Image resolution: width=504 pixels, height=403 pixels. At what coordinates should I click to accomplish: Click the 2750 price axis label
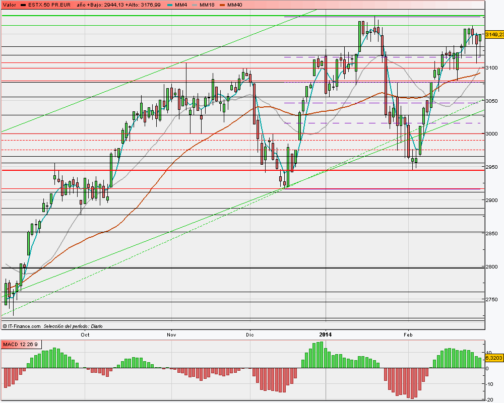tap(491, 300)
